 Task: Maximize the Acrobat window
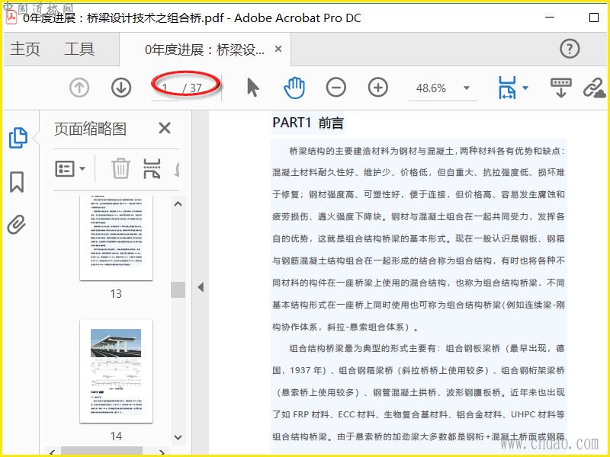point(594,18)
